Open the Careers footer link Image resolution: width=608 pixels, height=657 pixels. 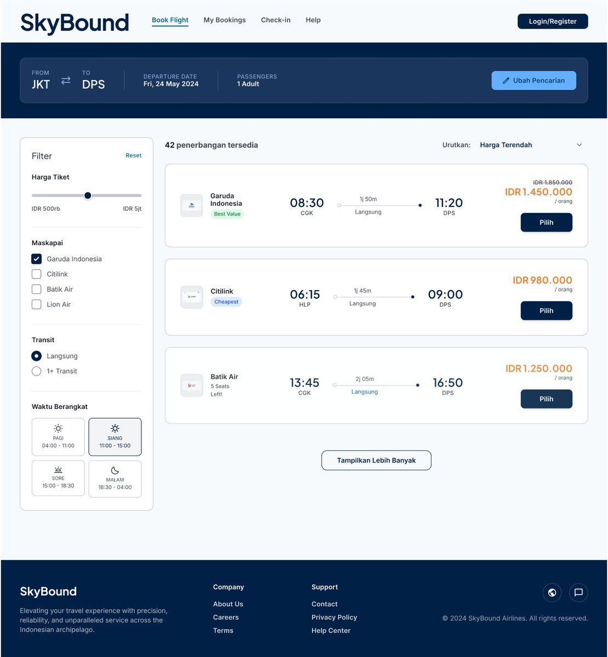(226, 617)
